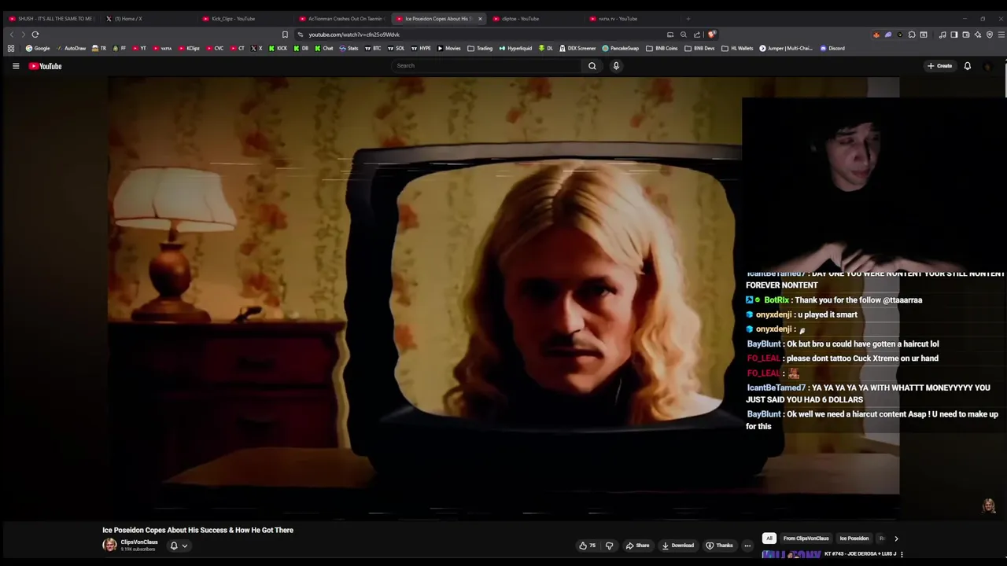Open the media control music-note icon
The image size is (1007, 566).
pos(942,35)
